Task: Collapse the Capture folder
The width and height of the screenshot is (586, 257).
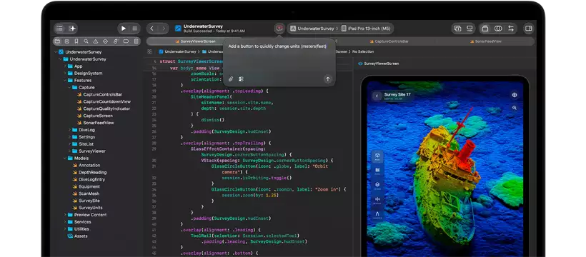Action: point(69,87)
